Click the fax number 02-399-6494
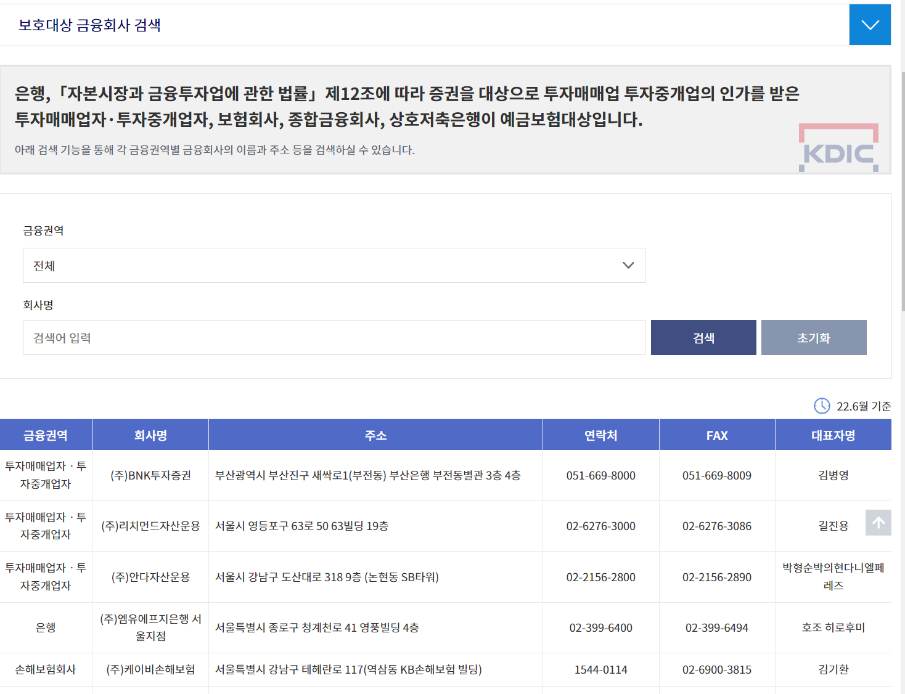This screenshot has width=905, height=694. 717,627
